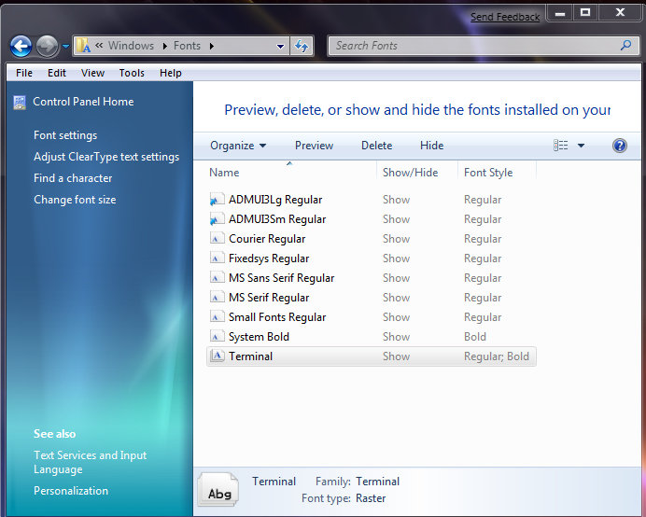The height and width of the screenshot is (517, 646).
Task: Click the Abg preview thumbnail in details pane
Action: pos(218,490)
